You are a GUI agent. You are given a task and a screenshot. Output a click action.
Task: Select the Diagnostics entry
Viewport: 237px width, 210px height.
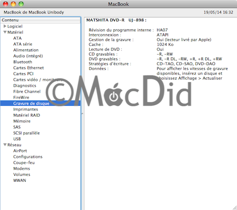(25, 86)
